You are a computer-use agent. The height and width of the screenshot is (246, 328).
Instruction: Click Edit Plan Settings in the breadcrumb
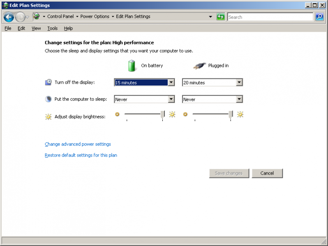coord(133,16)
